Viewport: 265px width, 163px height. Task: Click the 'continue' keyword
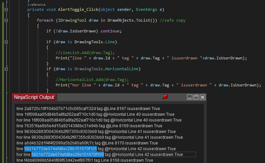pyautogui.click(x=110, y=31)
